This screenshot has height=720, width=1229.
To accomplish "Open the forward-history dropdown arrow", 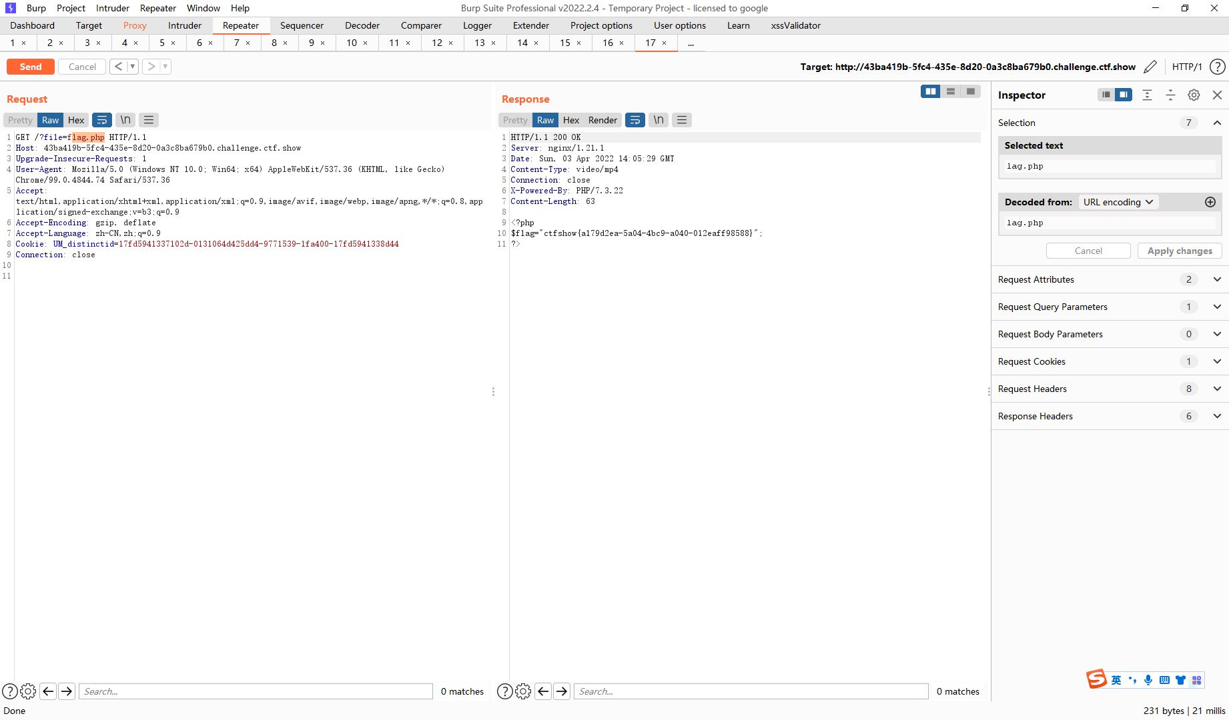I will (x=165, y=67).
